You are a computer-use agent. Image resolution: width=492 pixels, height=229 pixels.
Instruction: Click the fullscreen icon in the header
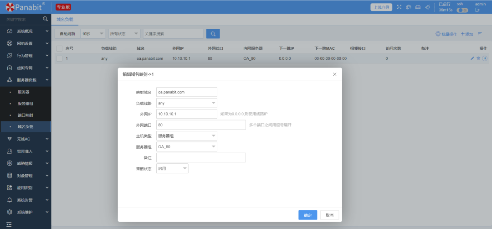[x=399, y=7]
